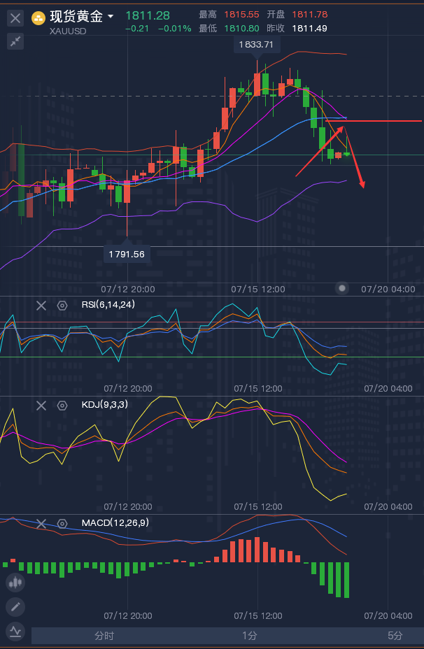Select the pencil drawing tool
Image resolution: width=424 pixels, height=649 pixels.
tap(15, 607)
